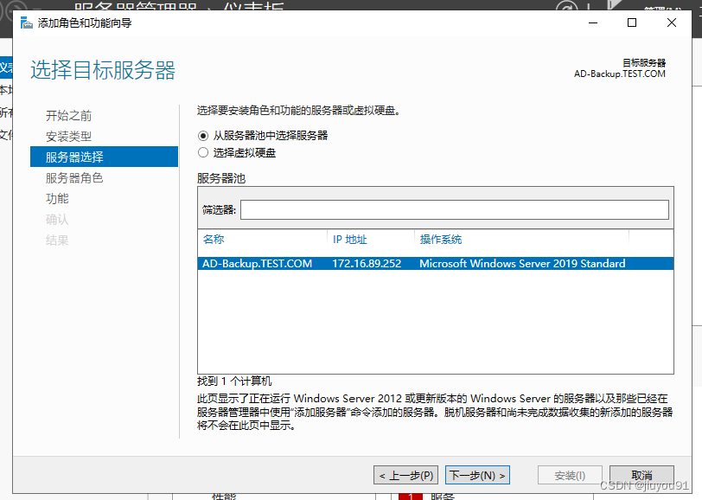Open the 服务器选择 wizard step
The width and height of the screenshot is (702, 500).
click(104, 157)
